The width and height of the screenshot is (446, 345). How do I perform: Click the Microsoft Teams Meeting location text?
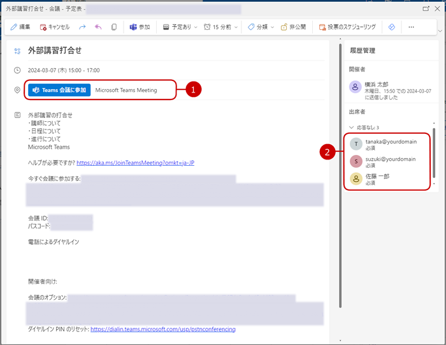(x=126, y=90)
